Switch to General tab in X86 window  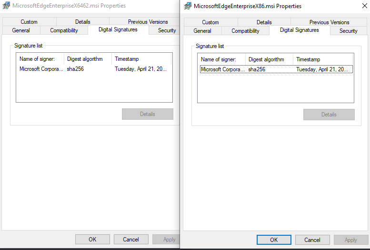click(x=202, y=31)
